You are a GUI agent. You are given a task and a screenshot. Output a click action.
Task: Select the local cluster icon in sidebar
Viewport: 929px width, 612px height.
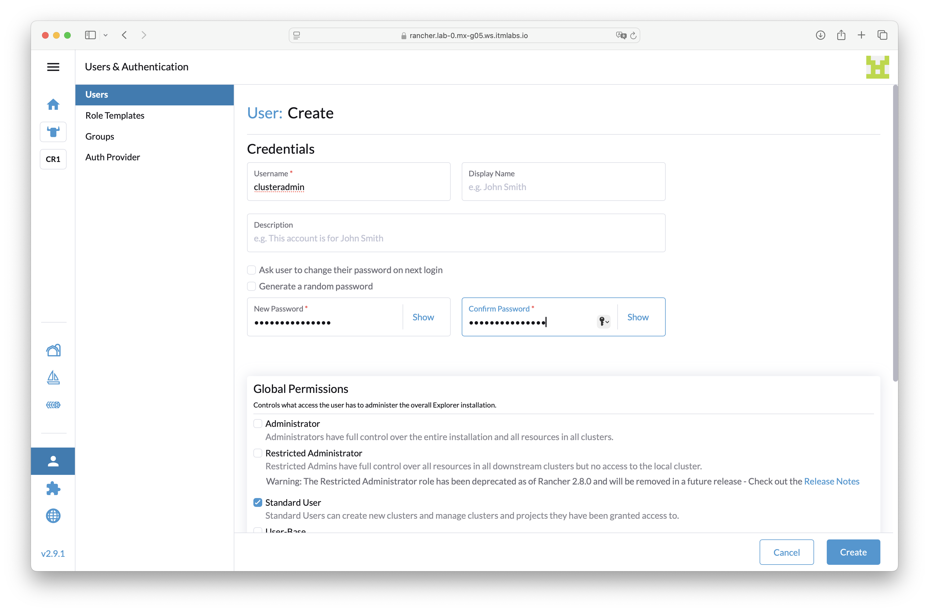53,132
